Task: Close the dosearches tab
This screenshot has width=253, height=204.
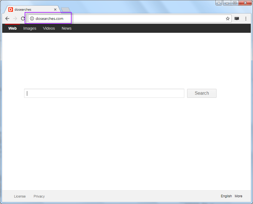Action: pos(55,10)
